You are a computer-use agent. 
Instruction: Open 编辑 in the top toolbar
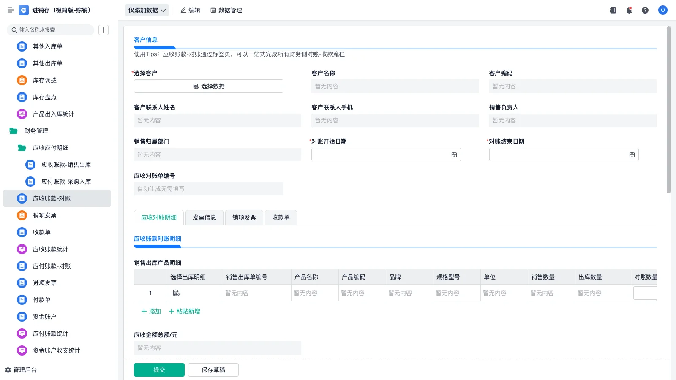190,10
